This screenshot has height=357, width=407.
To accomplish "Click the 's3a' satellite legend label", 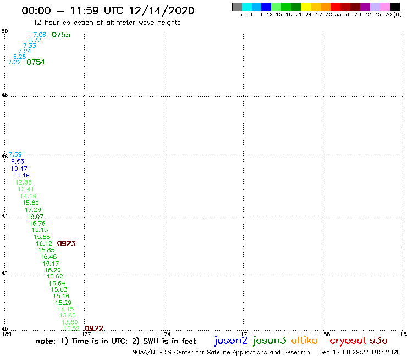I will [379, 341].
